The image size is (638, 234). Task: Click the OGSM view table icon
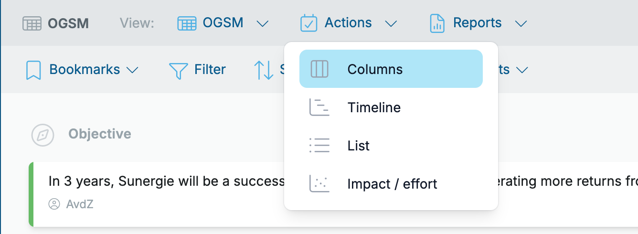coord(187,23)
